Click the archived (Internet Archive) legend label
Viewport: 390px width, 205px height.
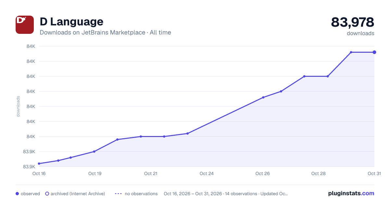(x=78, y=194)
